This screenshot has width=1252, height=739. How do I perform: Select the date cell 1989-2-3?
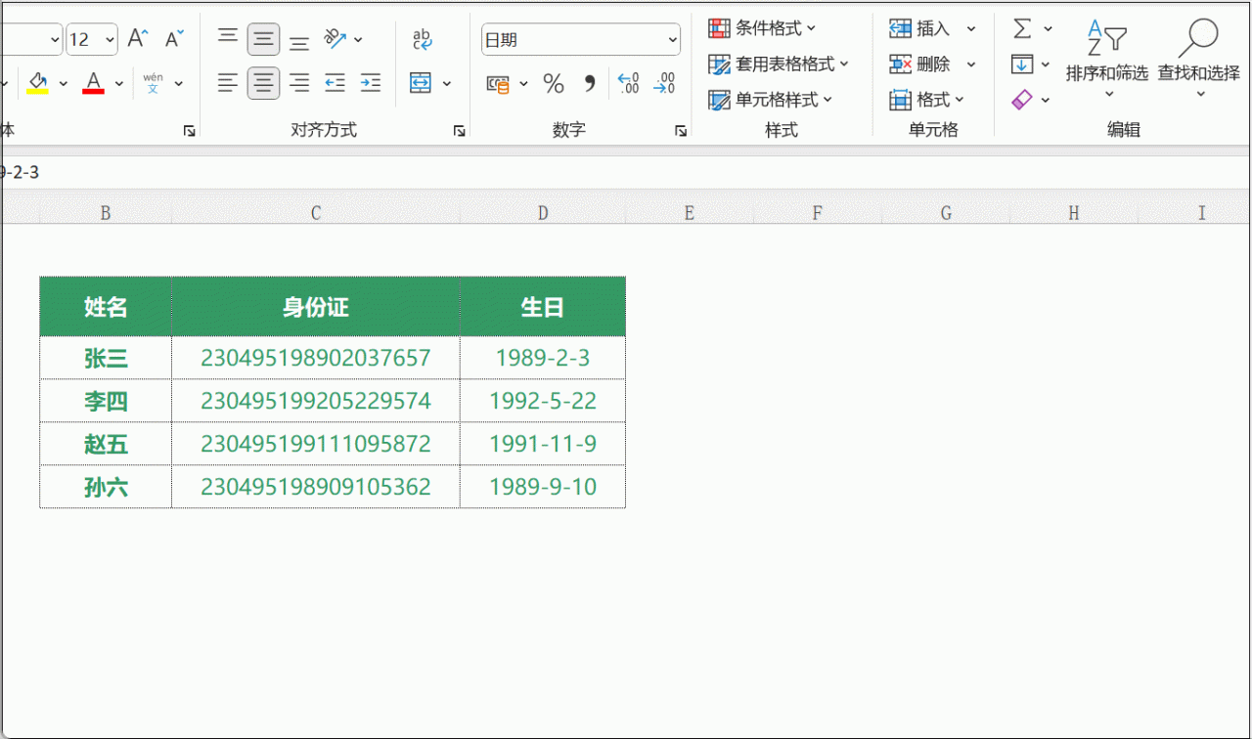click(543, 358)
